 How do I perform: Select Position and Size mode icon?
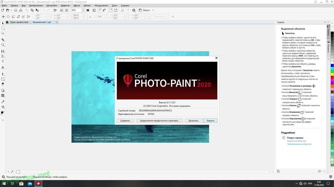click(x=3, y=17)
